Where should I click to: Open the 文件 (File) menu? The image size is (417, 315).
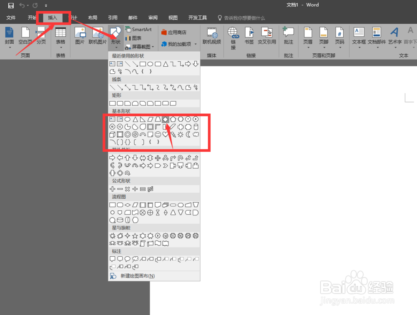(11, 17)
